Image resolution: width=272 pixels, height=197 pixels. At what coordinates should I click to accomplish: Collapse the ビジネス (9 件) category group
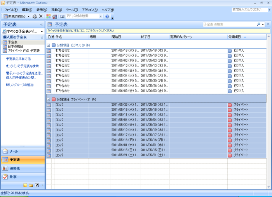point(49,45)
